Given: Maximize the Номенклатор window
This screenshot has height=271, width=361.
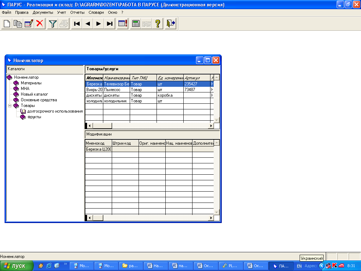Looking at the screenshot, I should point(208,60).
